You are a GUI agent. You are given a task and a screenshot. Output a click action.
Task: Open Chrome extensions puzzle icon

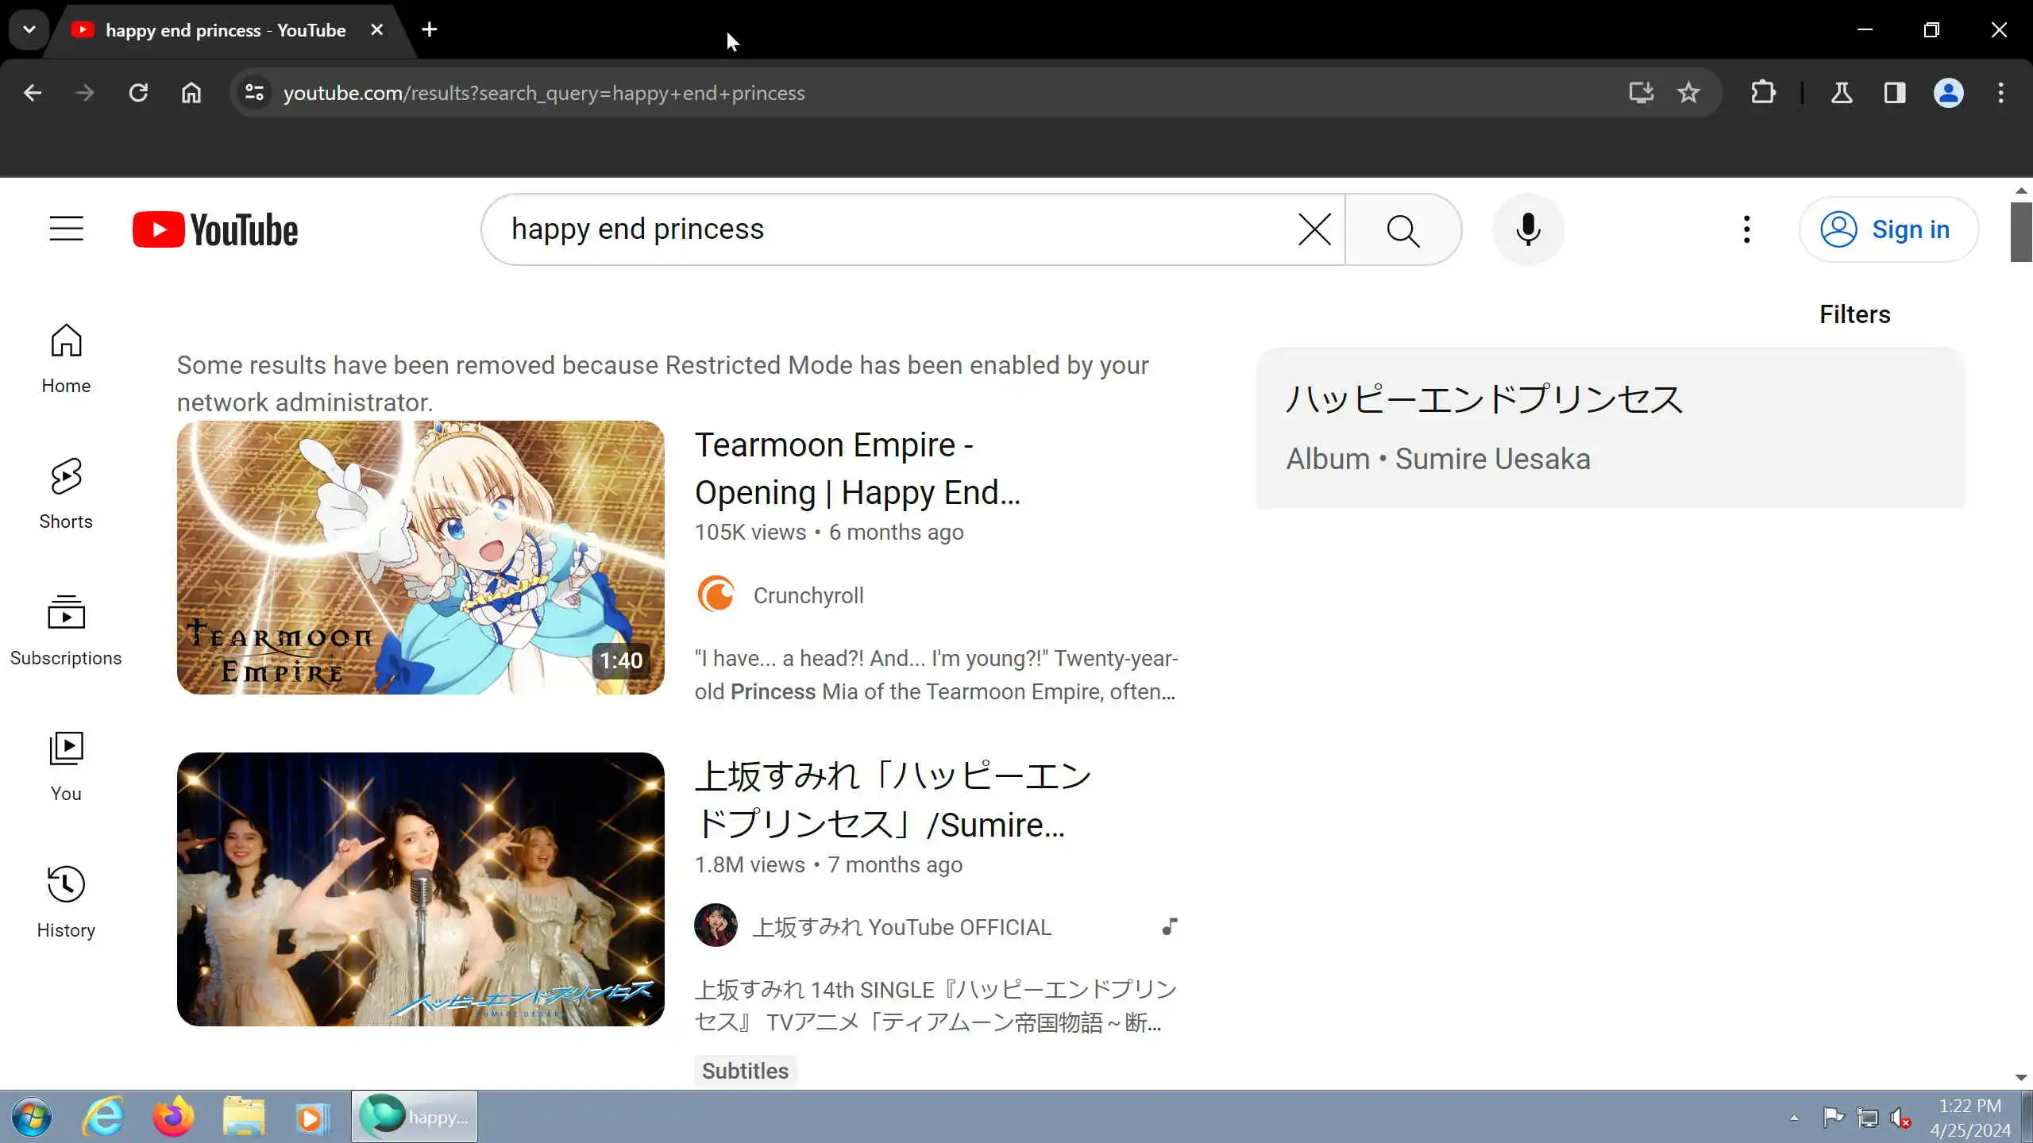[x=1763, y=93]
